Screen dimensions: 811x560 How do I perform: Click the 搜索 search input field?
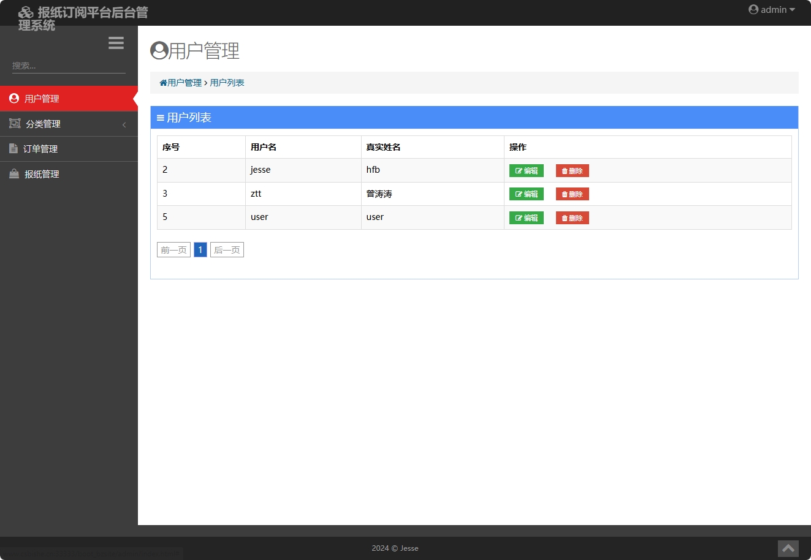(67, 65)
